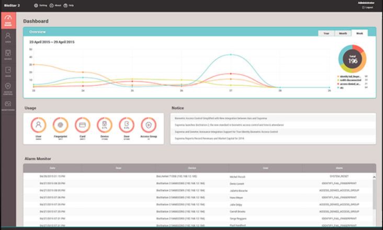Image resolution: width=383 pixels, height=230 pixels.
Task: Click the Device usage circle icon
Action: coord(105,126)
